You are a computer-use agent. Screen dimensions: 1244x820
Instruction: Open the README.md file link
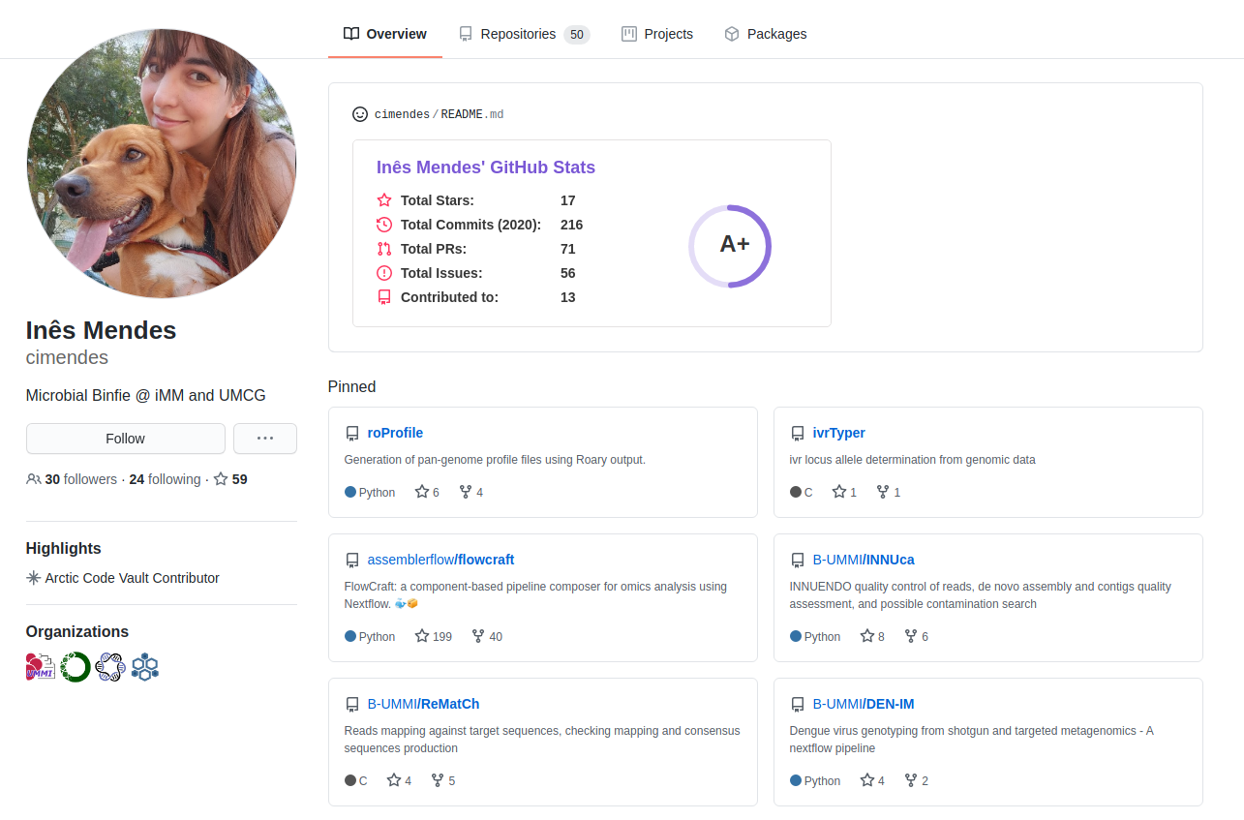[x=472, y=114]
